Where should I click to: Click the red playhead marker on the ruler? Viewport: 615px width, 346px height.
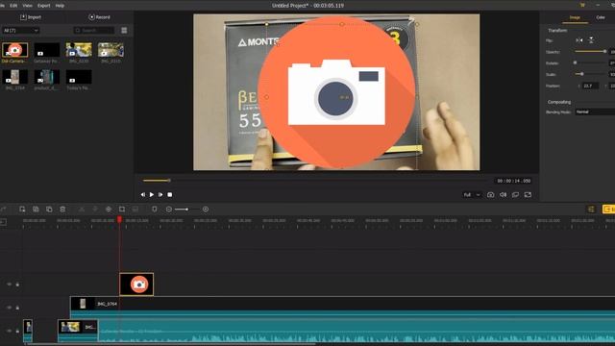coord(119,220)
